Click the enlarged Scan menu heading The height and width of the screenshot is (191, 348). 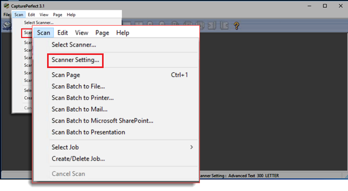43,33
